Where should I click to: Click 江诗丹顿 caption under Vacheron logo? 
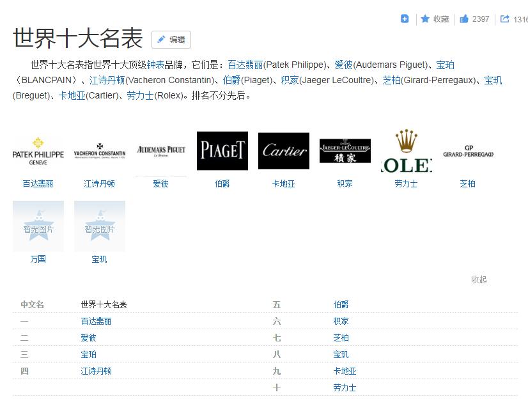(x=99, y=183)
